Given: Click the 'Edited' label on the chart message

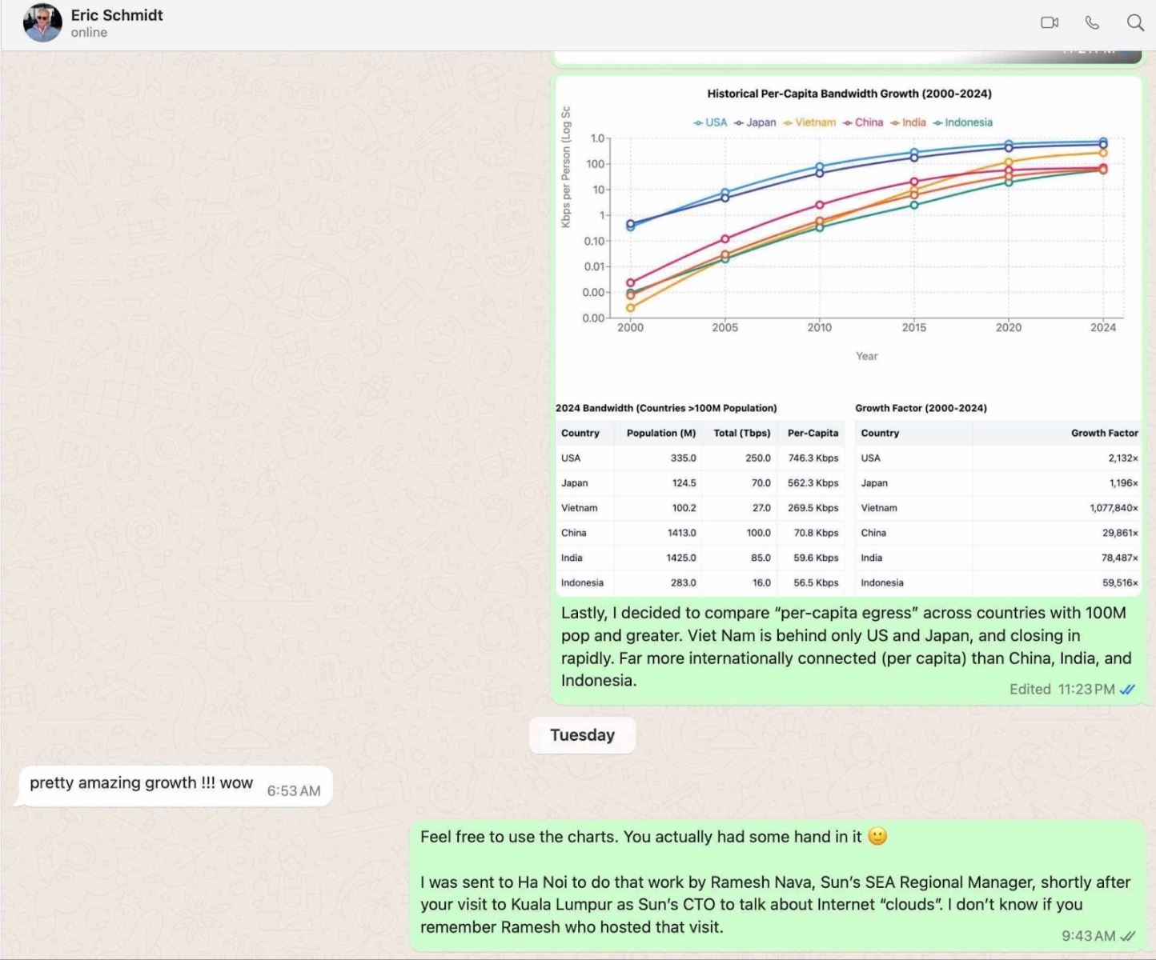Looking at the screenshot, I should [1030, 690].
